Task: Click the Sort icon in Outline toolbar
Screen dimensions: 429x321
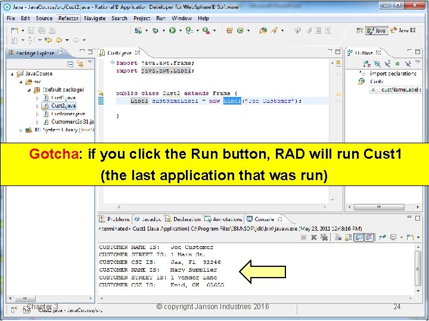Action: tap(366, 64)
